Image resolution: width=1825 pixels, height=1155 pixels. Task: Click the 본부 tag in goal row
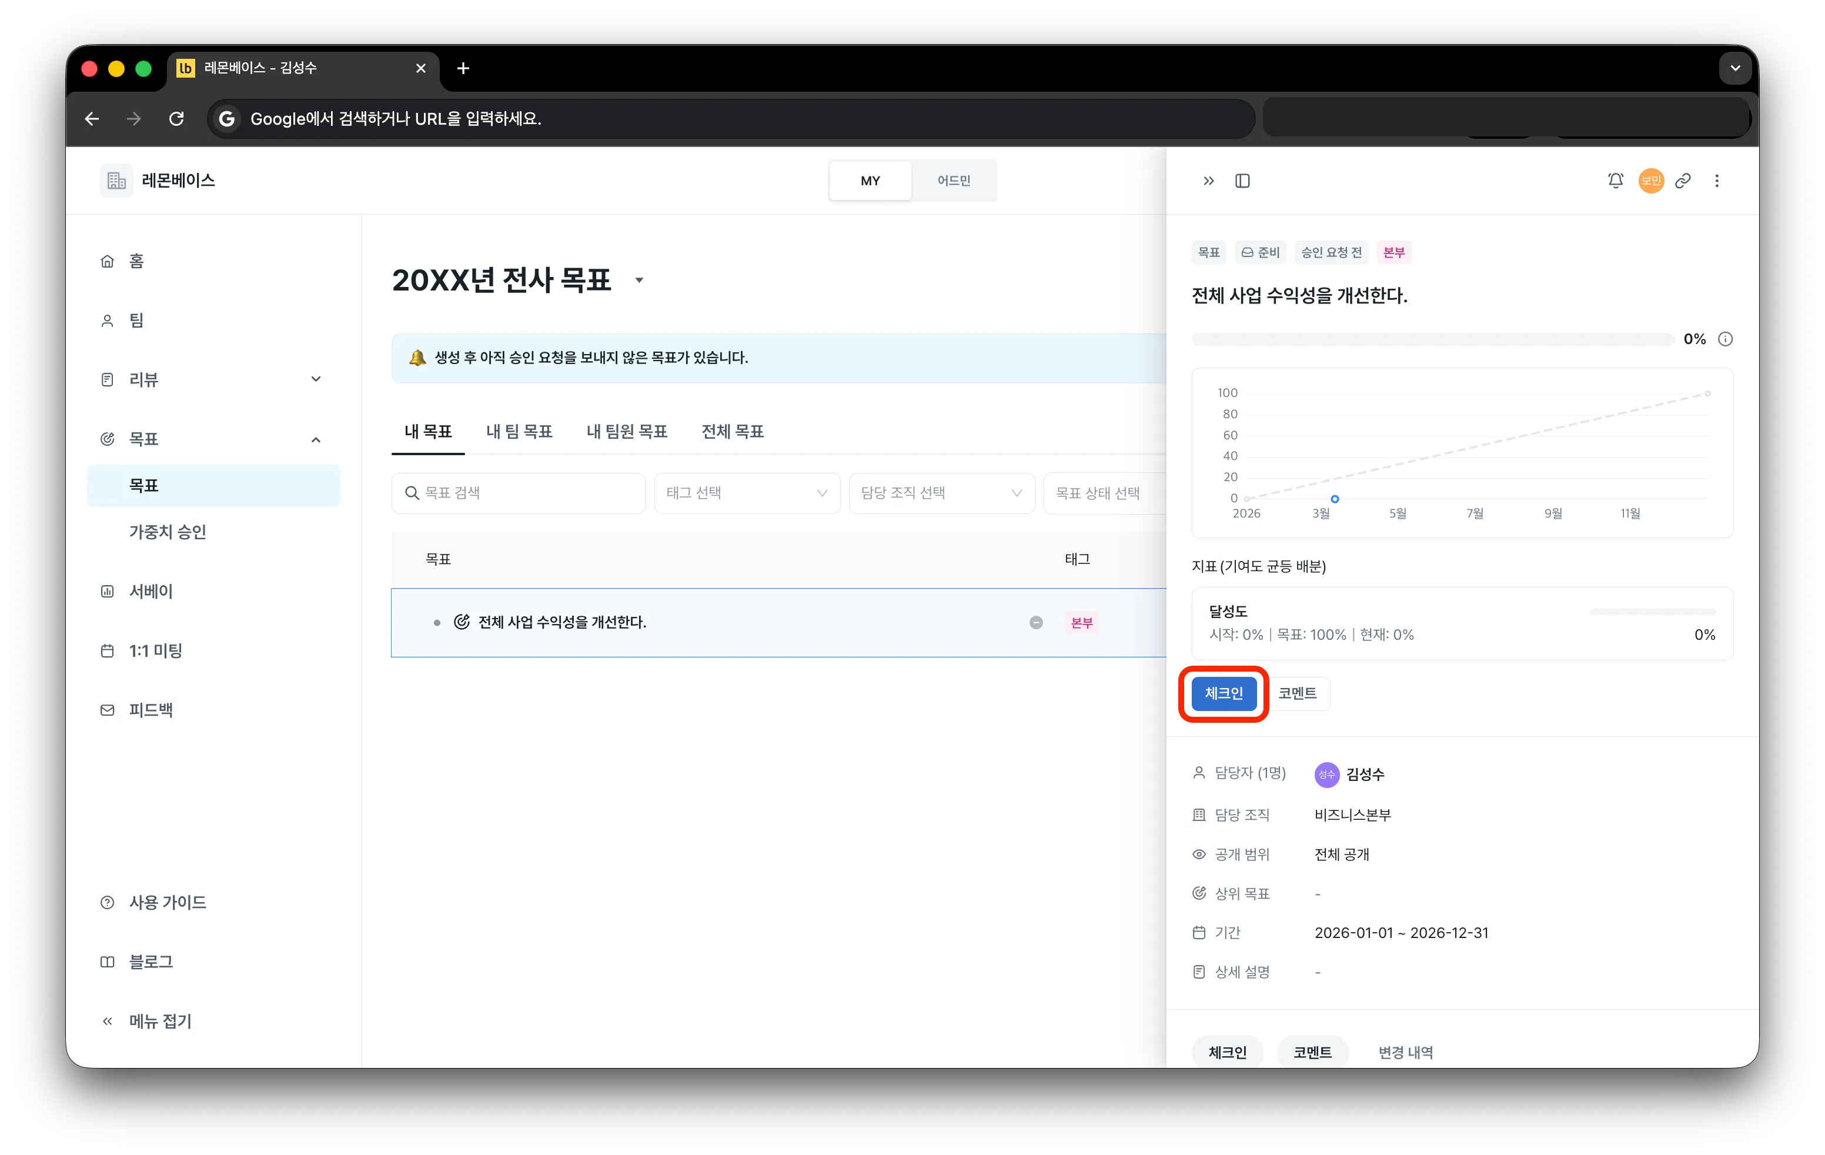[1081, 622]
